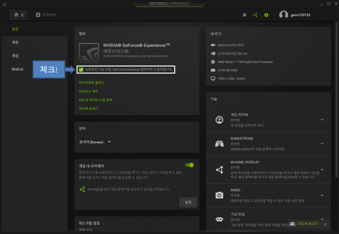Open the 한국어 (Korean) language dropdown
The width and height of the screenshot is (339, 234).
(96, 142)
